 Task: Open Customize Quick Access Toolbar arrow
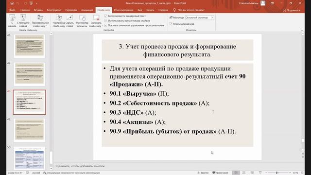(36, 3)
